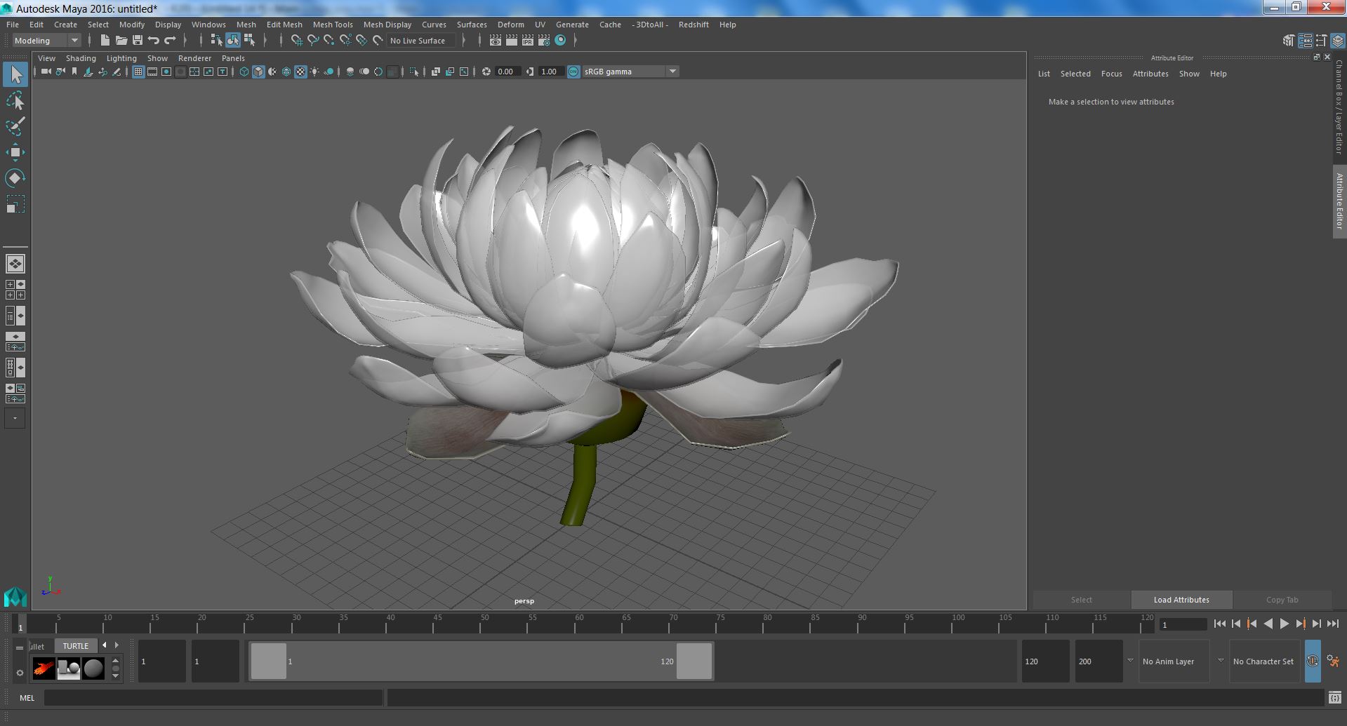Screen dimensions: 1347x726
Task: Select by object type mode icon
Action: pyautogui.click(x=232, y=40)
